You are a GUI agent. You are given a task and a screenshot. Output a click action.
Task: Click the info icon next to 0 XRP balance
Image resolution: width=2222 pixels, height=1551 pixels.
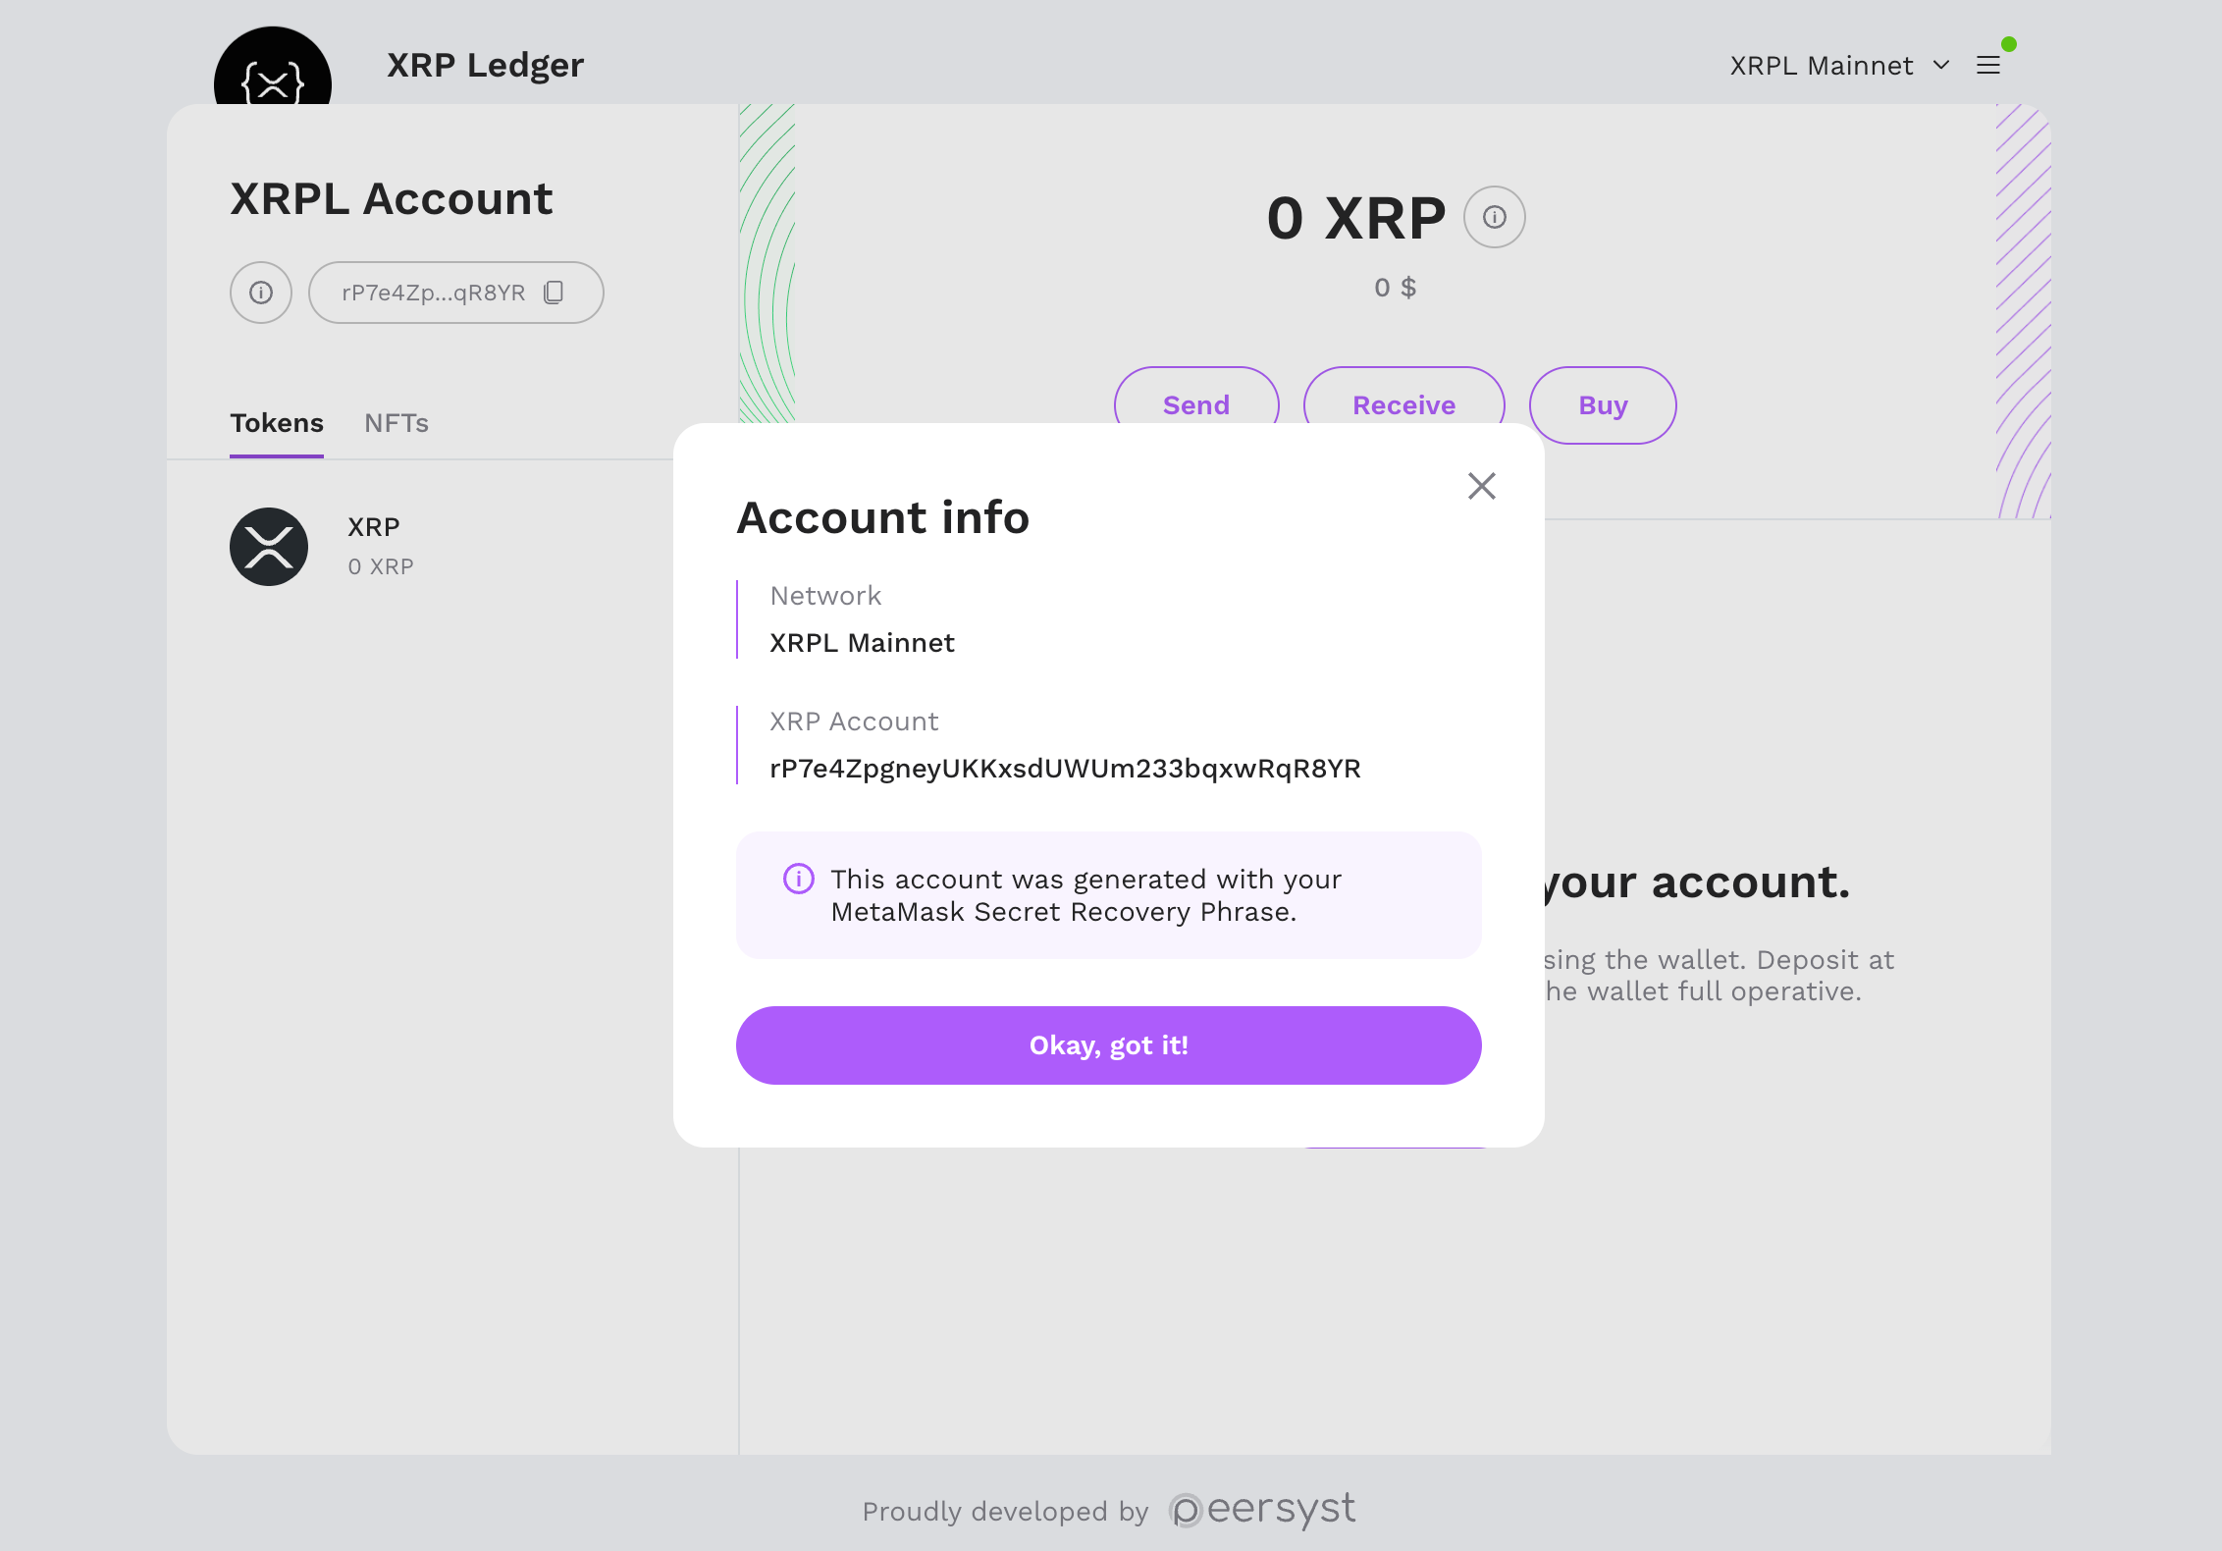click(1494, 217)
